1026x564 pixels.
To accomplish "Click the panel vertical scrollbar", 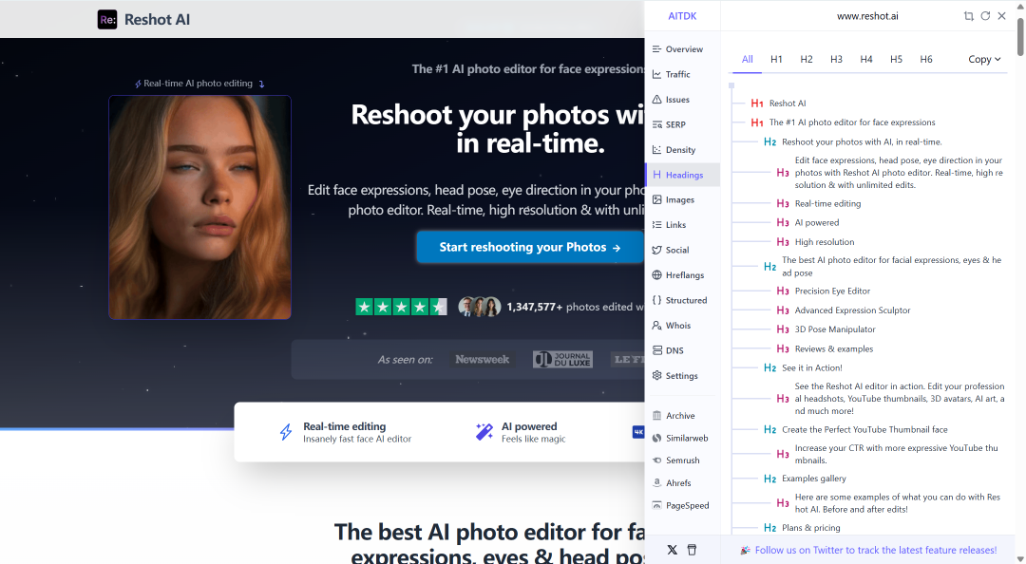I will [1020, 37].
